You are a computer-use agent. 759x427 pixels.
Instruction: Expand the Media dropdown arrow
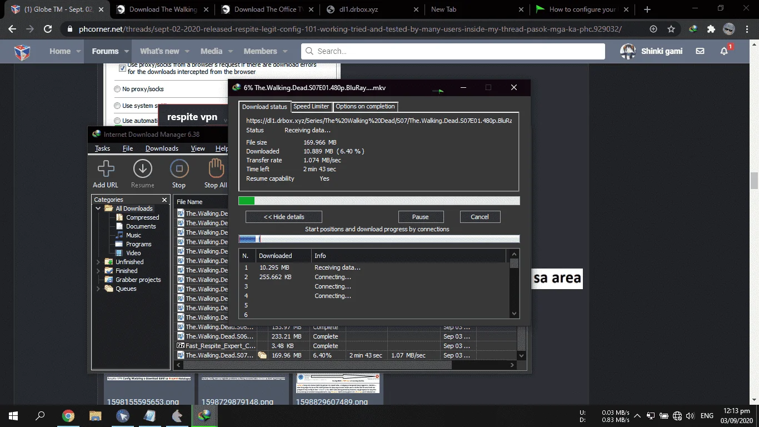(x=230, y=51)
